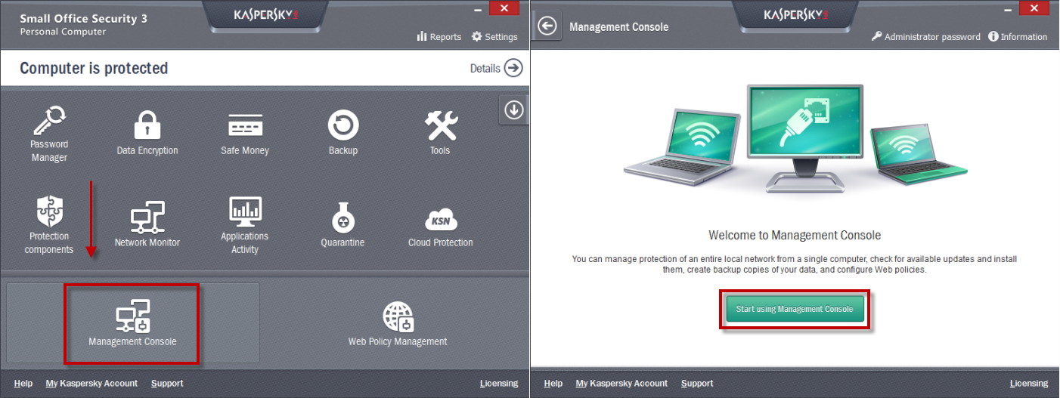The height and width of the screenshot is (398, 1060).
Task: Go back from Management Console window
Action: 547,26
